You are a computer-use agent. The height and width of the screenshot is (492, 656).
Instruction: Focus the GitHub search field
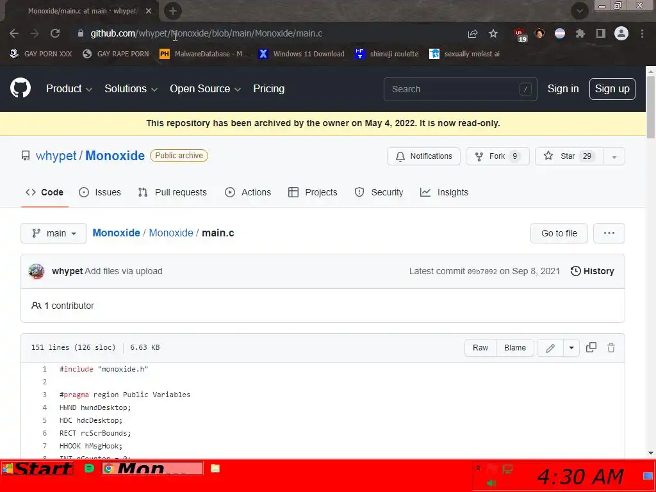[460, 88]
